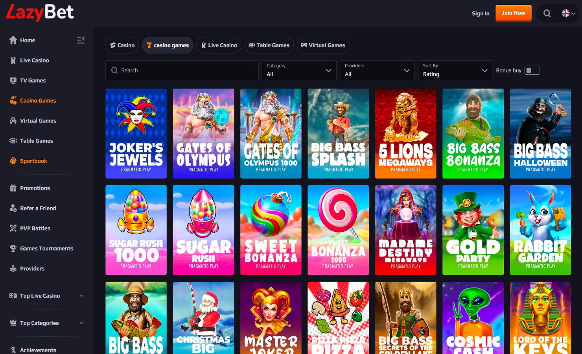This screenshot has height=354, width=582.
Task: Open the Home sidebar icon
Action: click(13, 40)
